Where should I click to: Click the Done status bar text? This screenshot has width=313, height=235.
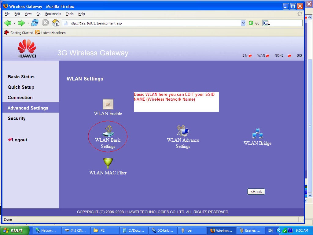pos(8,219)
